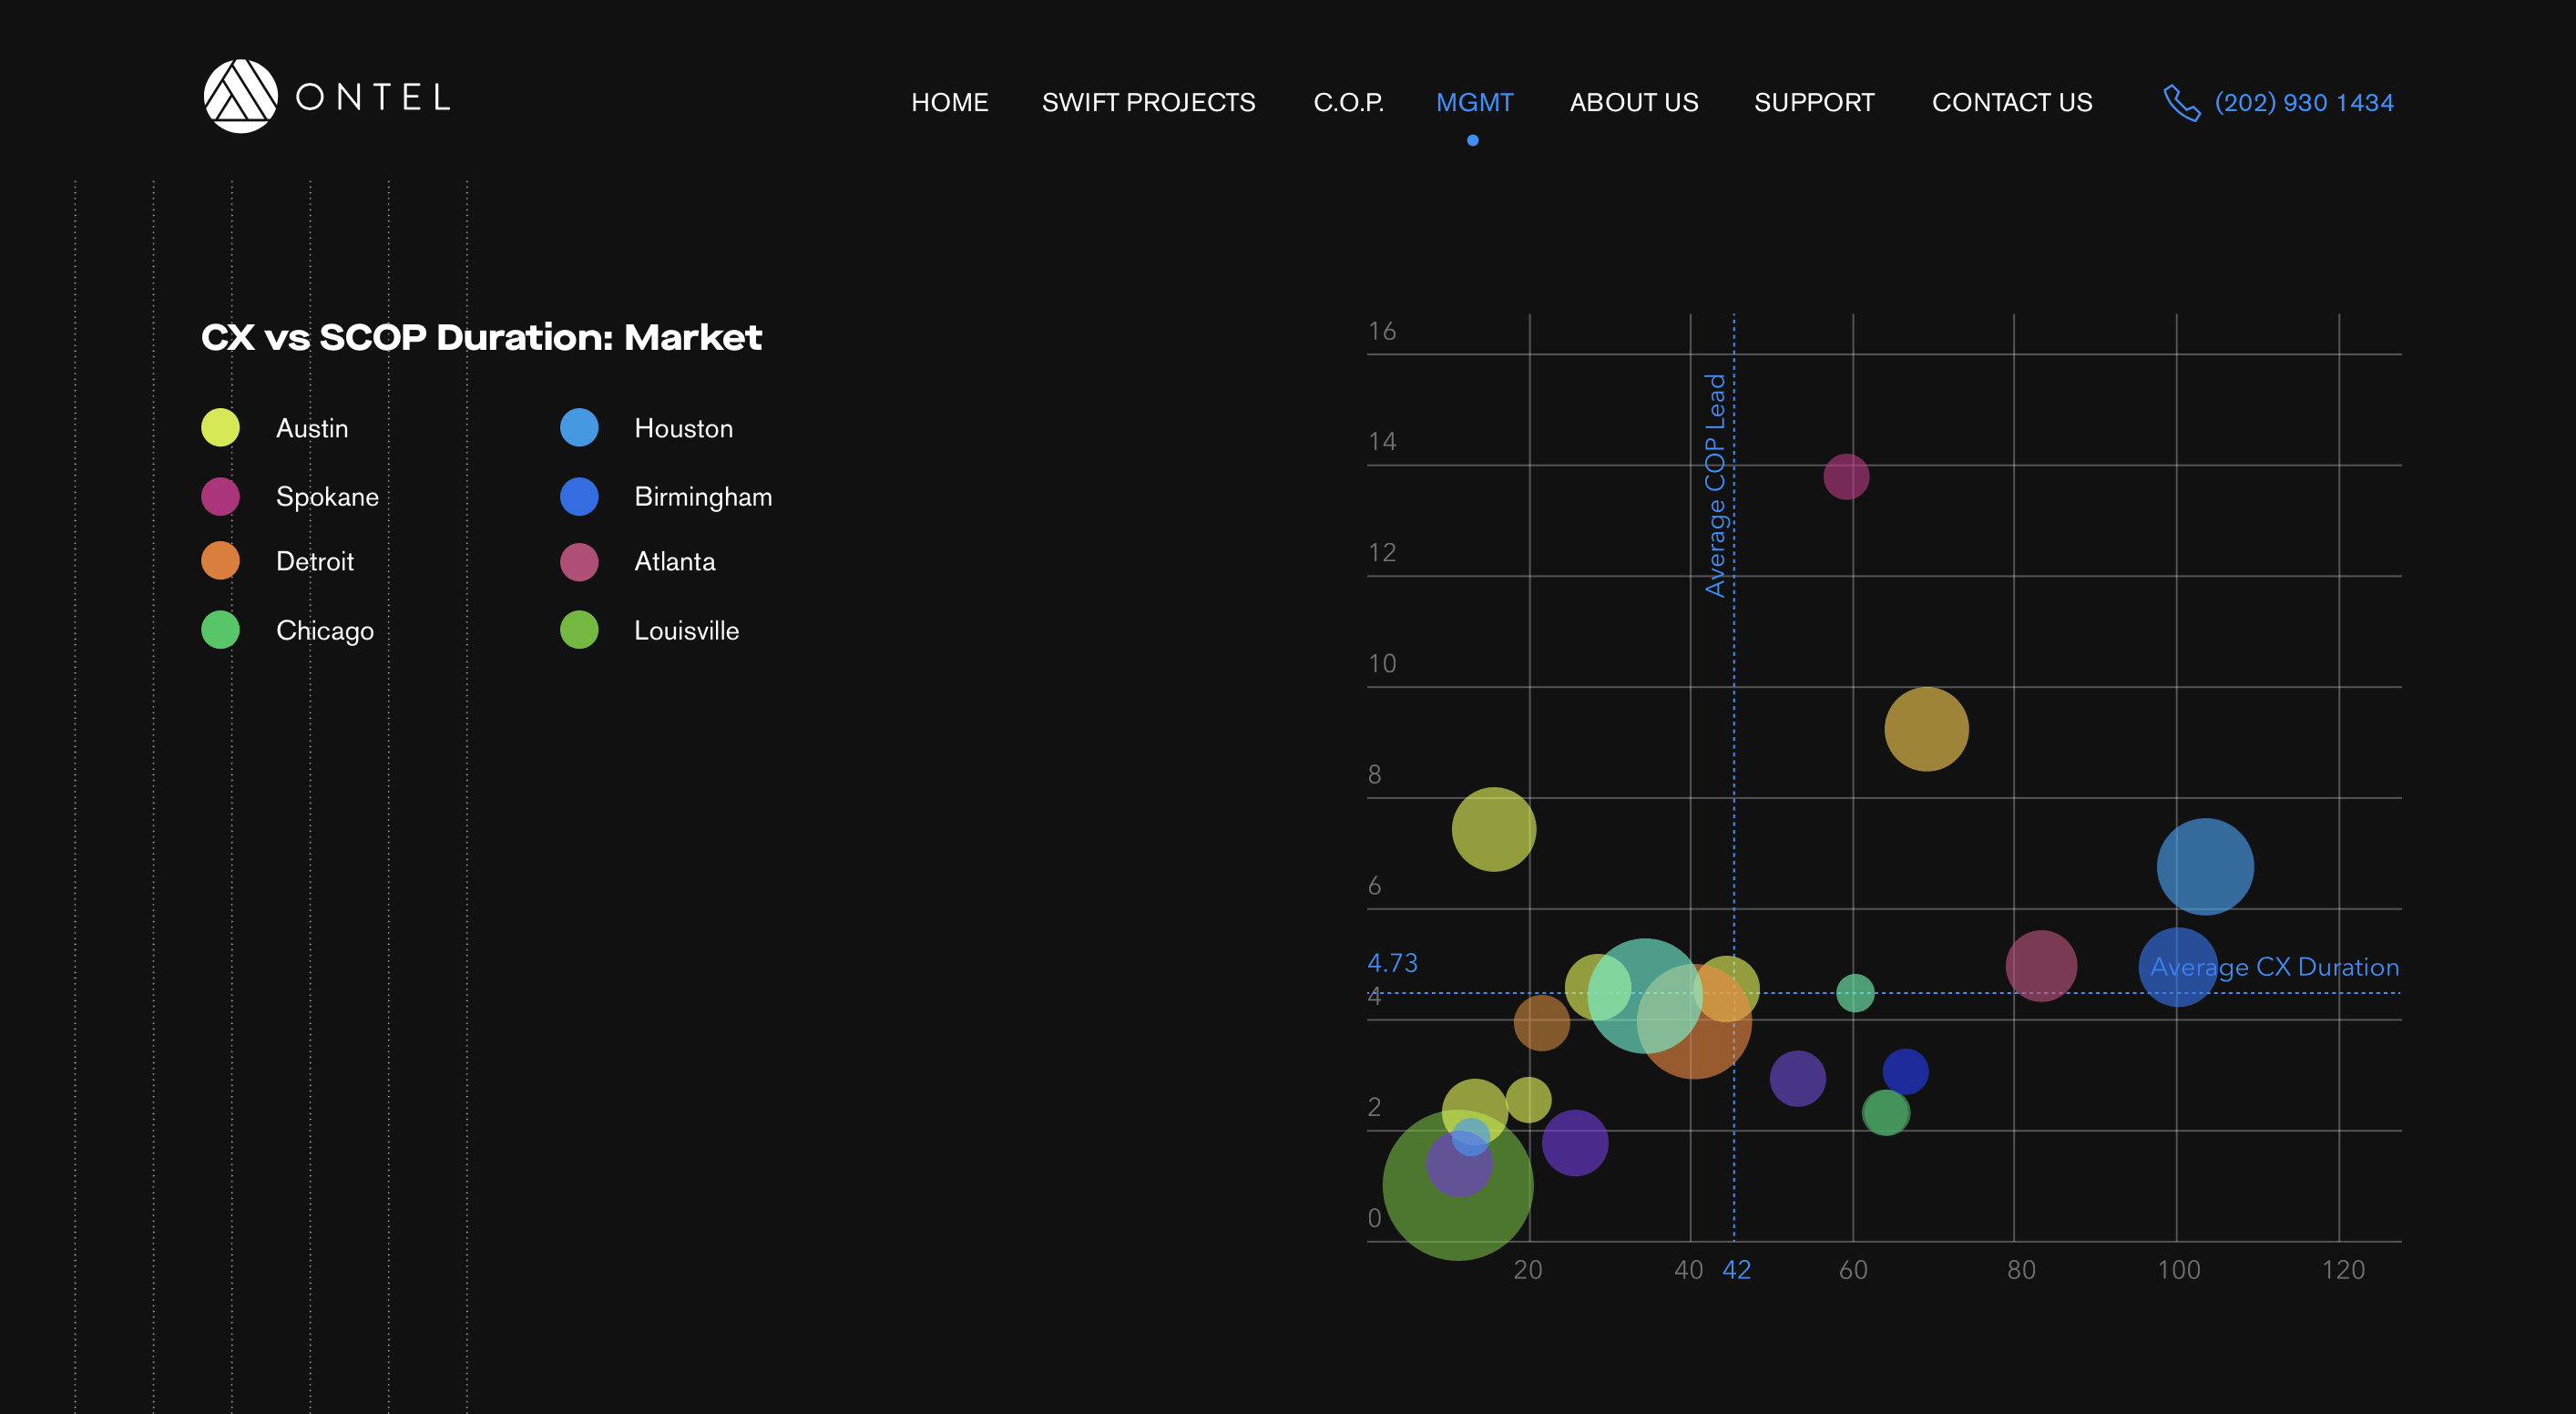Image resolution: width=2576 pixels, height=1414 pixels.
Task: Open the C.O.P. navigation link
Action: coord(1348,102)
